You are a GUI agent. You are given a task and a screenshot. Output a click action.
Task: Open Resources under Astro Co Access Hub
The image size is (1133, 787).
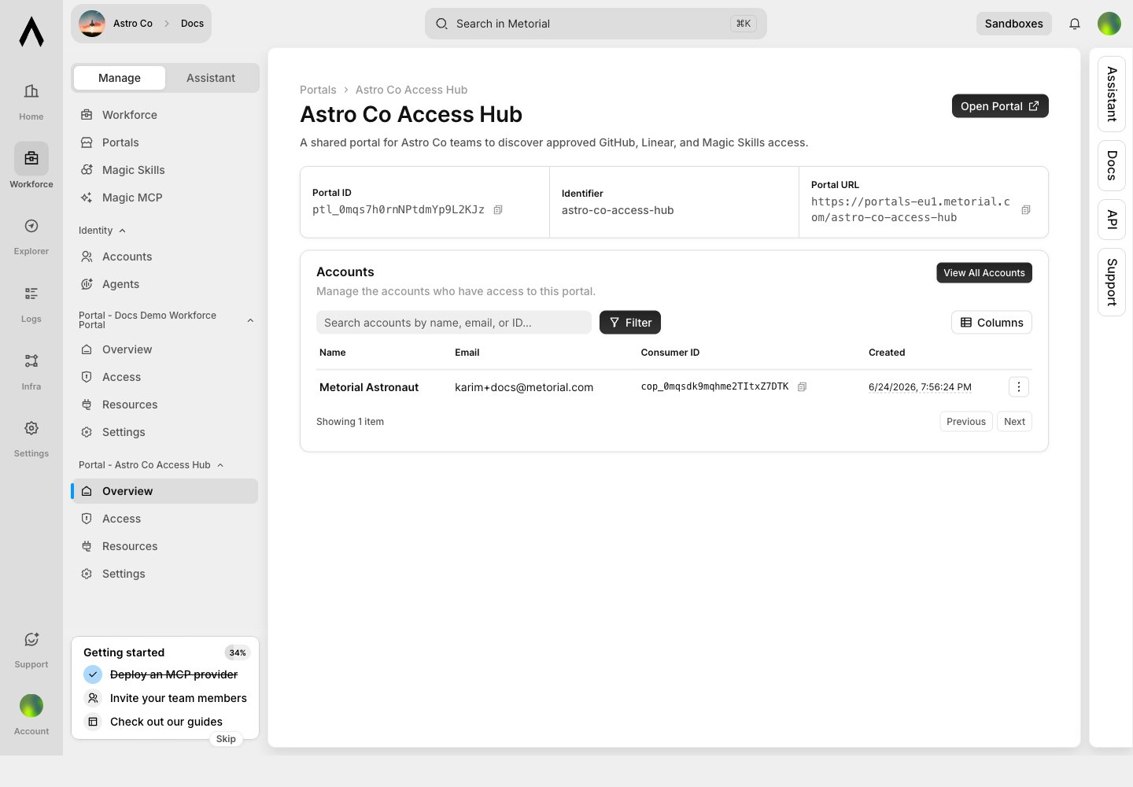coord(164,546)
